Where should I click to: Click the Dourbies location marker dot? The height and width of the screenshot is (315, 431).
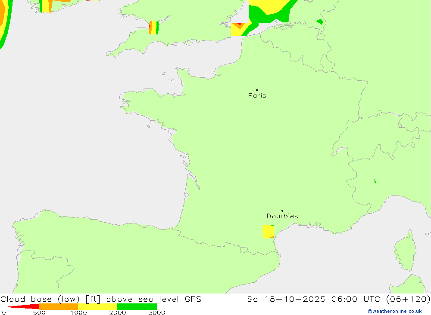[x=282, y=211]
